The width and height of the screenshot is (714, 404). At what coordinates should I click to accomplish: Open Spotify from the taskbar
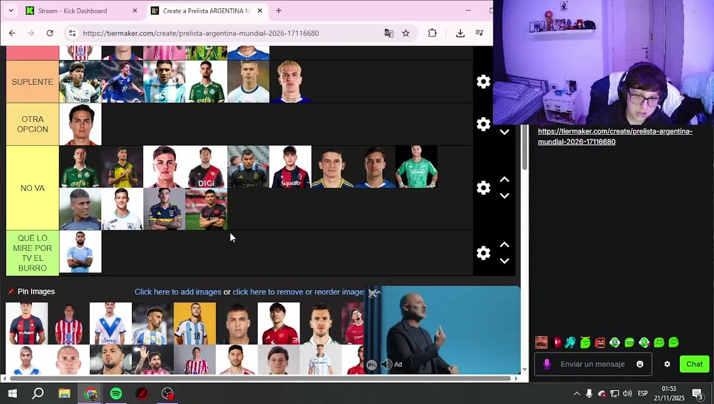pyautogui.click(x=116, y=394)
